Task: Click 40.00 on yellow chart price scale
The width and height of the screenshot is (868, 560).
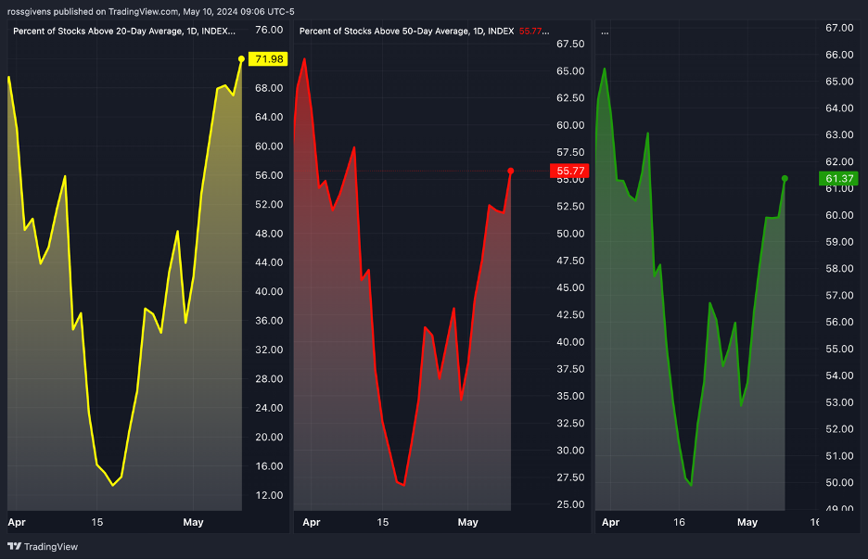Action: [x=269, y=292]
